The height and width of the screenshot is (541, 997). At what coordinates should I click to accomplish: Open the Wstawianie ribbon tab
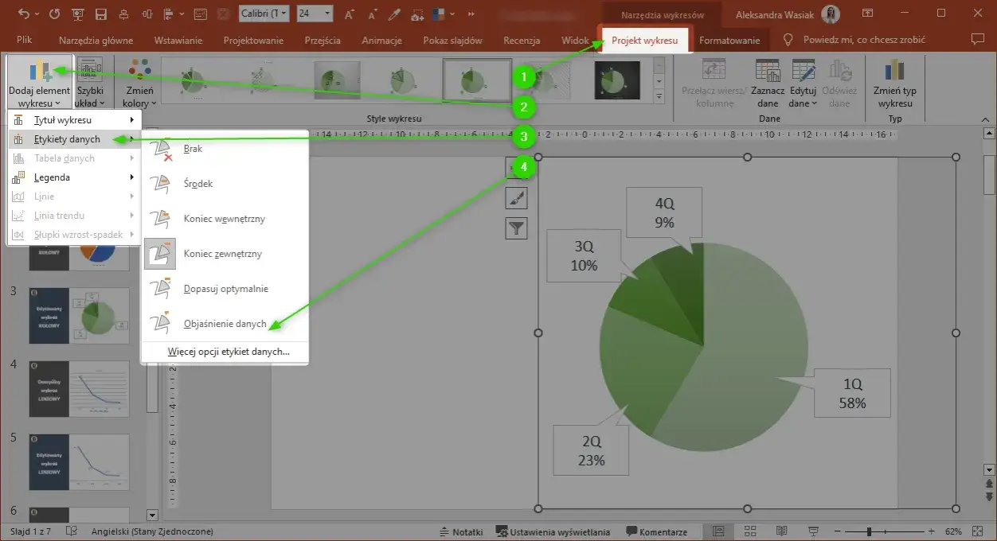click(x=178, y=41)
